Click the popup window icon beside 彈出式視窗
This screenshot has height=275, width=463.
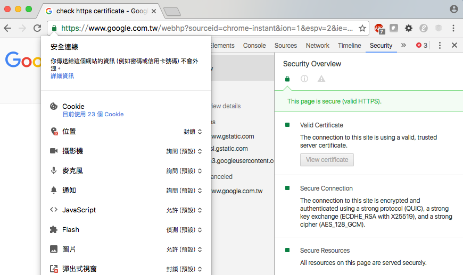[54, 269]
